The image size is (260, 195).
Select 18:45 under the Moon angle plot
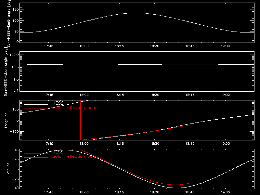click(190, 95)
